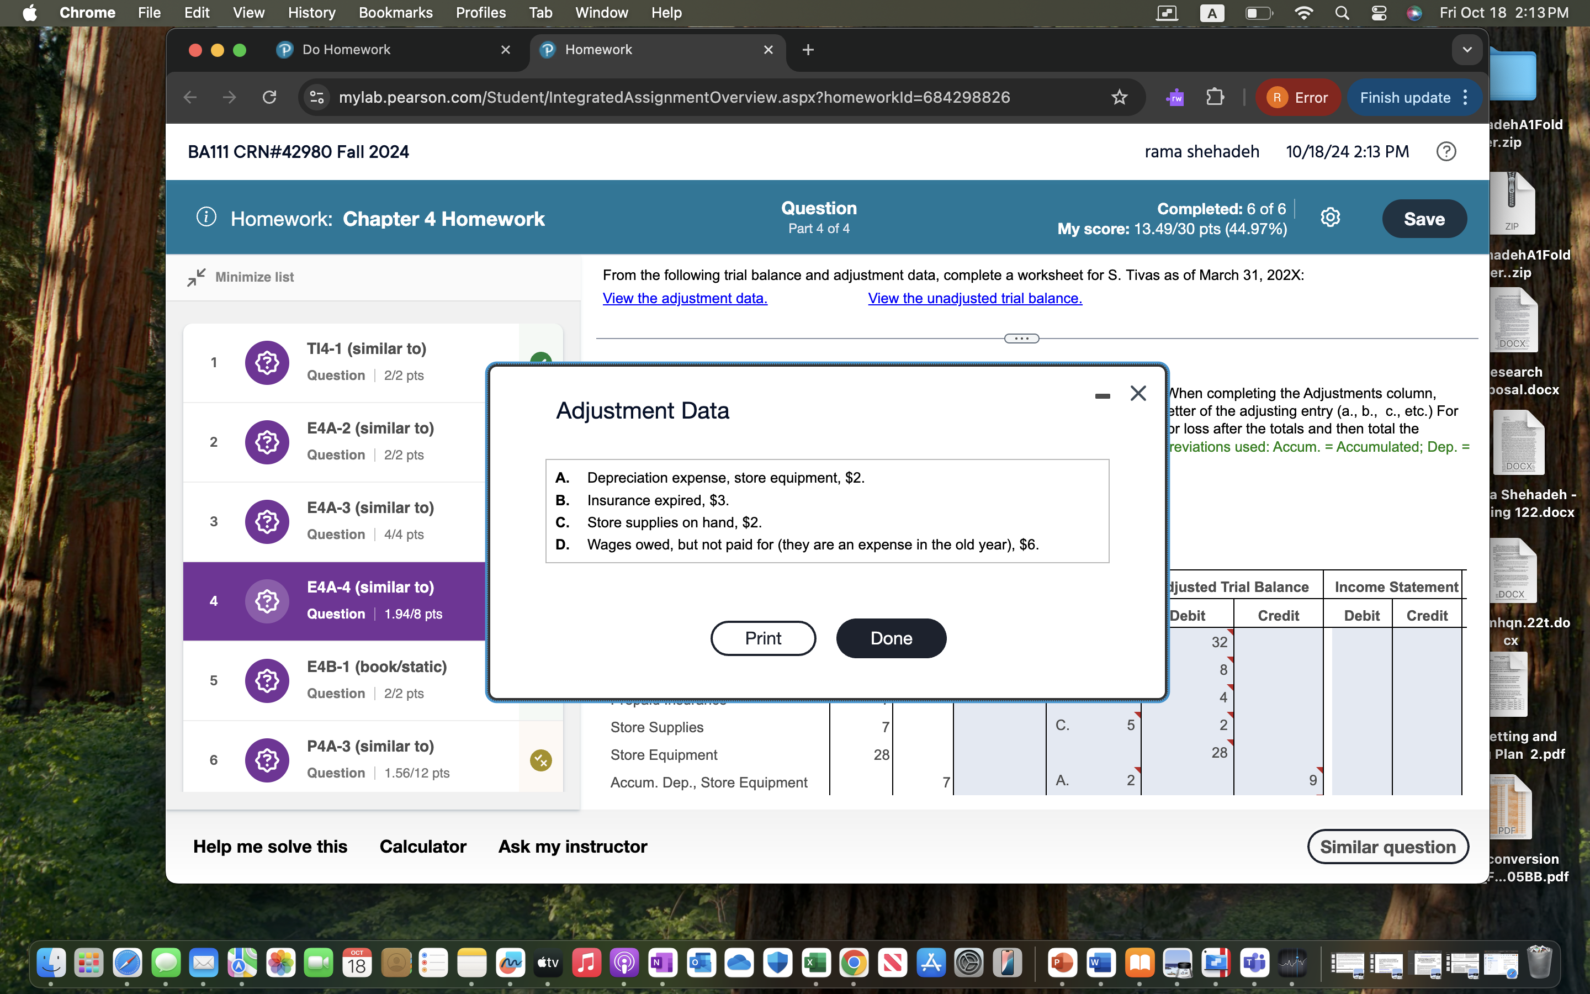The height and width of the screenshot is (994, 1590).
Task: Open the Chrome extensions puzzle icon
Action: click(x=1215, y=97)
